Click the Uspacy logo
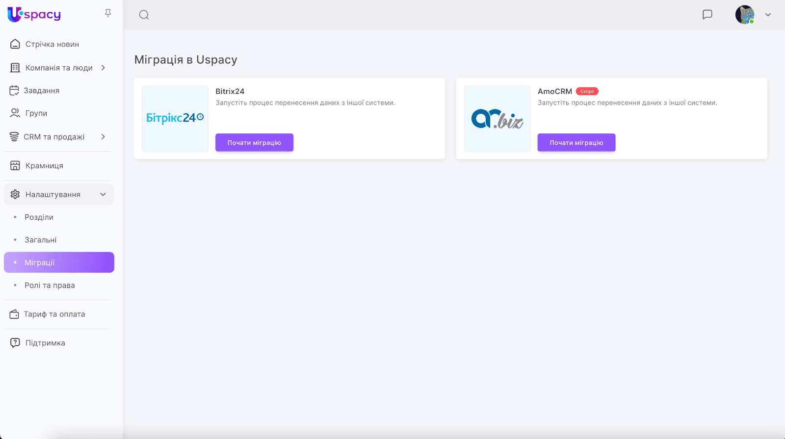Image resolution: width=785 pixels, height=439 pixels. pyautogui.click(x=34, y=14)
